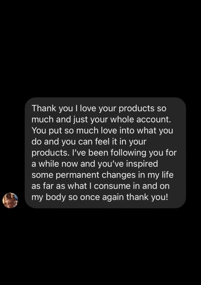
Task: Select the words "you've inspired"
Action: [x=128, y=164]
